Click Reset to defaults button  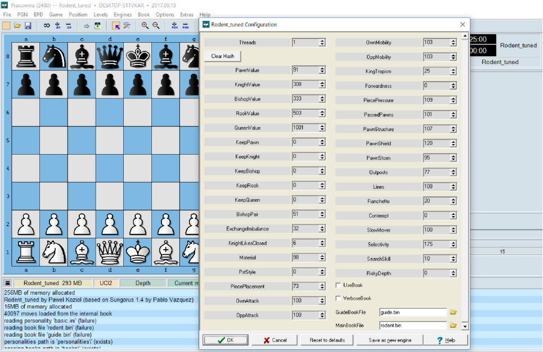point(327,340)
